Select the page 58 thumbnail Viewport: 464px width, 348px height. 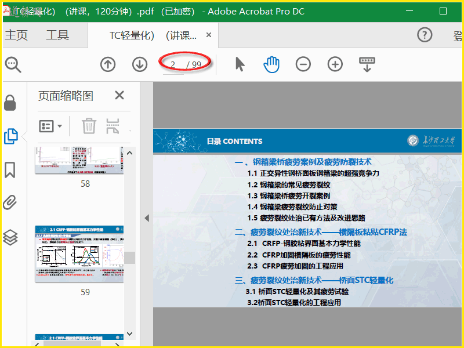pyautogui.click(x=79, y=160)
